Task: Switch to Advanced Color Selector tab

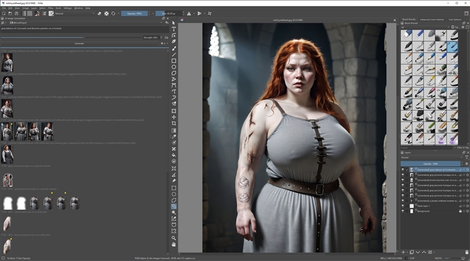Action: [432, 19]
